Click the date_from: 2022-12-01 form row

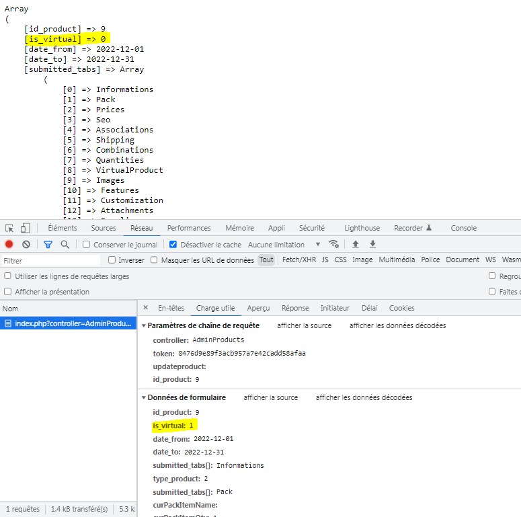click(x=193, y=439)
